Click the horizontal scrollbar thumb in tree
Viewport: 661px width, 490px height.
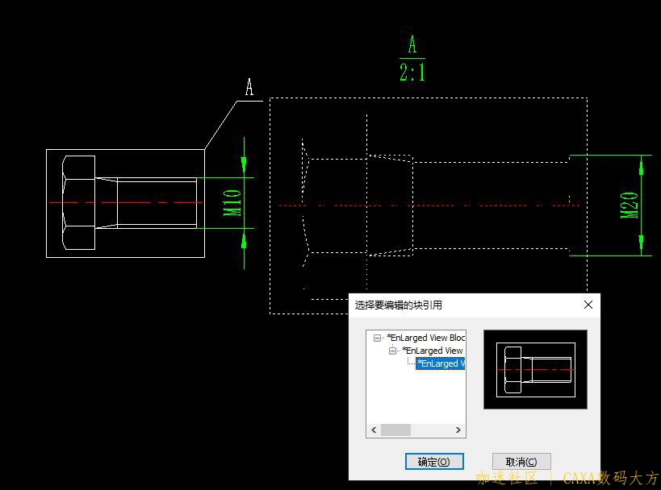(x=395, y=430)
